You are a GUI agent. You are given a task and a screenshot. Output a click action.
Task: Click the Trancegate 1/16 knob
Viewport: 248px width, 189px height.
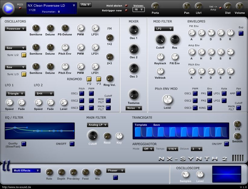(x=237, y=124)
